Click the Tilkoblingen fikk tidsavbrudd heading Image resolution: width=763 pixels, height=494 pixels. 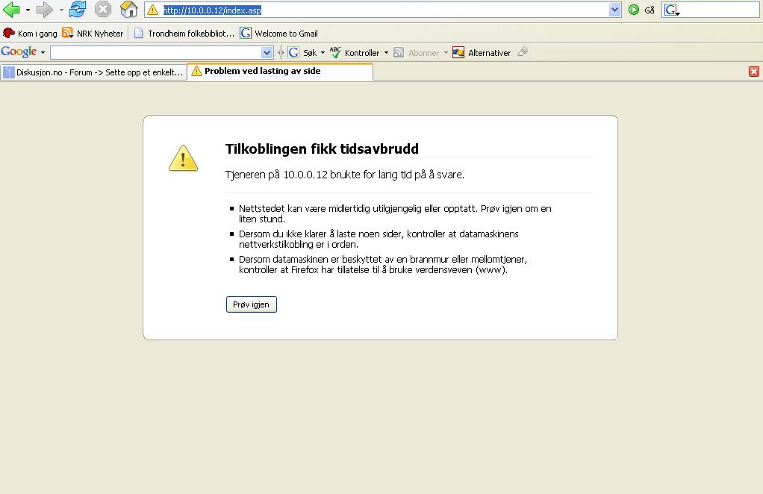[322, 148]
